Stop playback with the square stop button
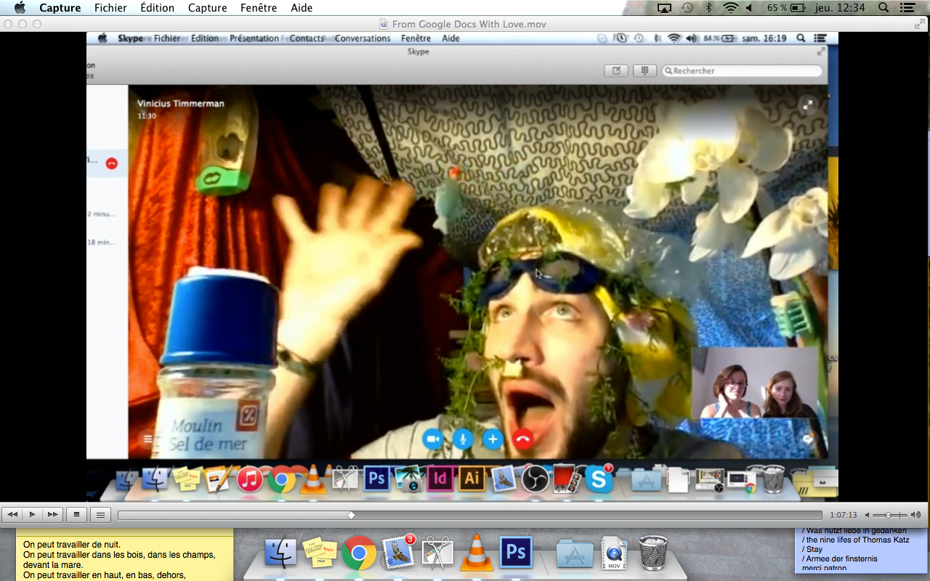 tap(76, 515)
